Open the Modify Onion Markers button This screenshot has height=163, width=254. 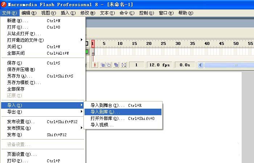(124, 65)
